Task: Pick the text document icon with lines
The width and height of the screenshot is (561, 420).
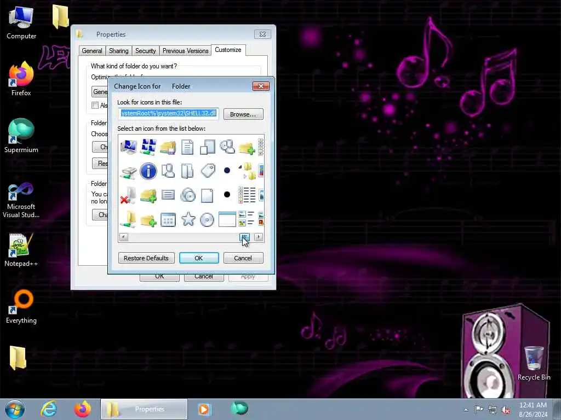Action: tap(187, 147)
